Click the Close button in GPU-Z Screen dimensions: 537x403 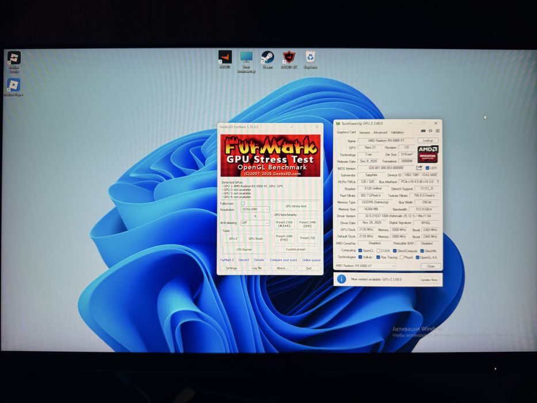coord(431,266)
